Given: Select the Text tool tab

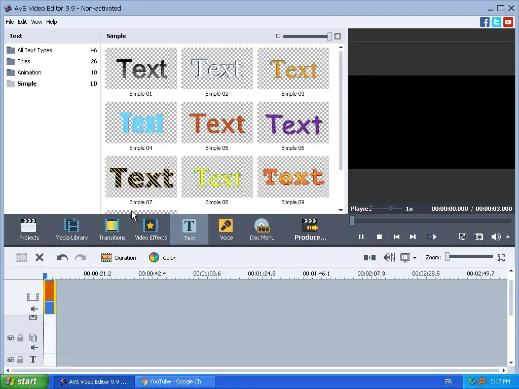Looking at the screenshot, I should coord(190,229).
